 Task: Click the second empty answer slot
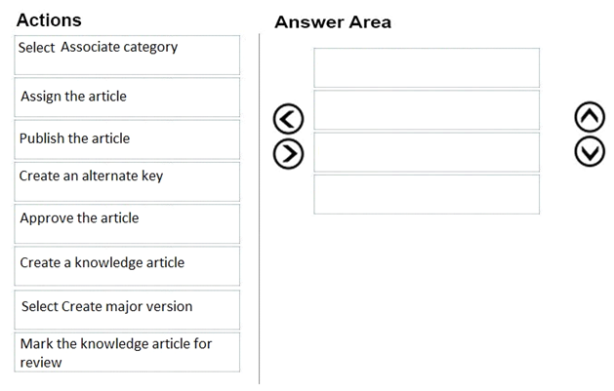(x=427, y=110)
